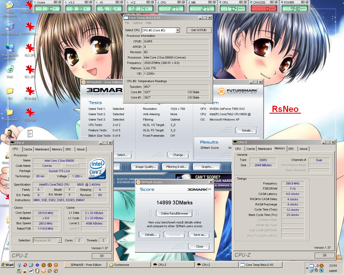Switch to Memory tab in left CPU-Z window
The width and height of the screenshot is (344, 275).
tap(57, 149)
